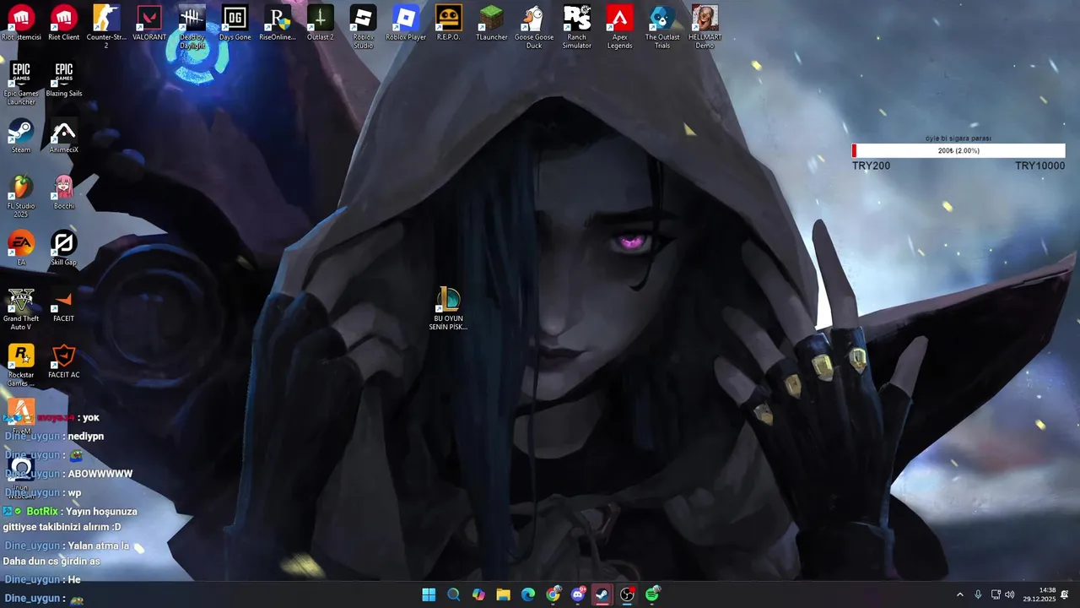This screenshot has height=608, width=1080.
Task: Open the Copilot taskbar icon
Action: [478, 594]
